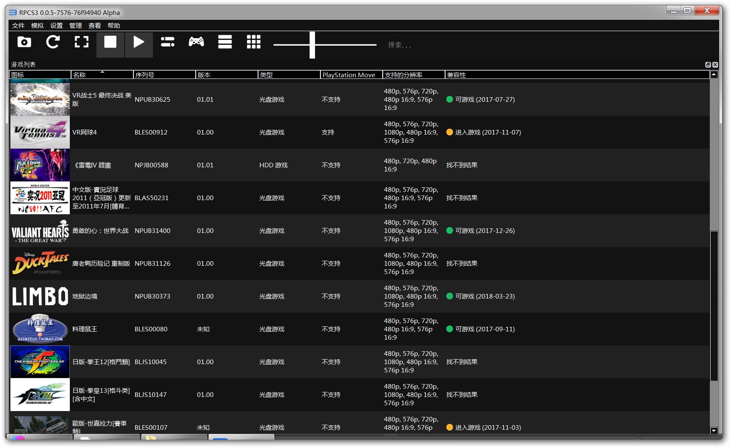This screenshot has width=731, height=448.
Task: Select Virtua Tennis 4 game thumbnail
Action: pyautogui.click(x=40, y=132)
